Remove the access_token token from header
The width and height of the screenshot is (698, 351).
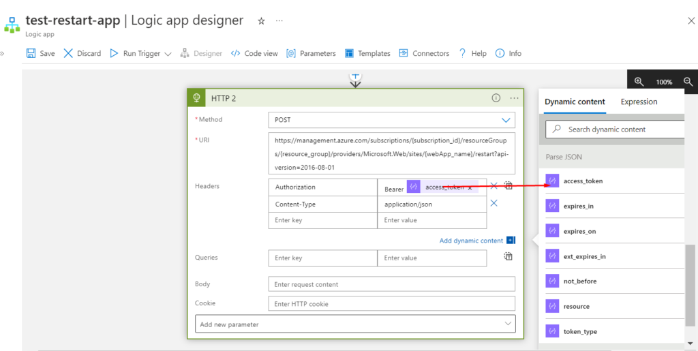click(x=470, y=187)
